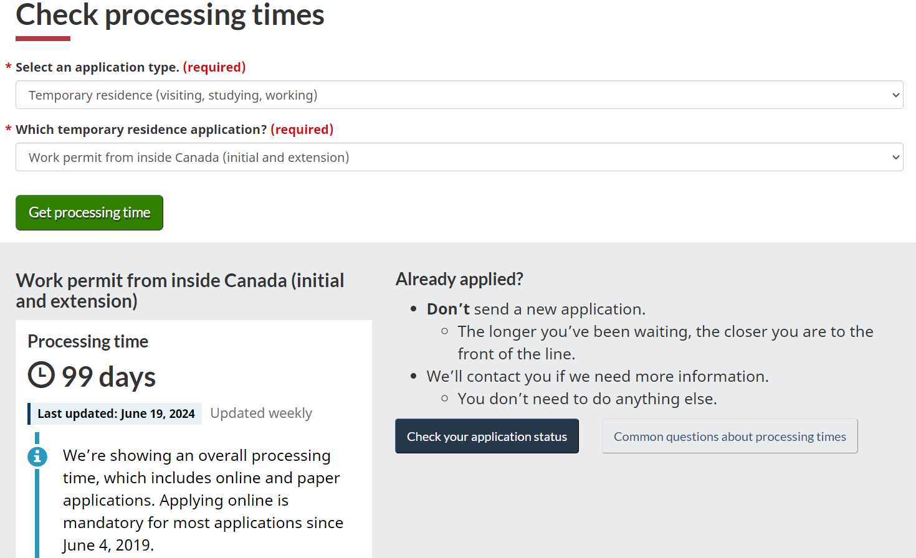Click Check your application status button
The width and height of the screenshot is (916, 558).
point(487,436)
